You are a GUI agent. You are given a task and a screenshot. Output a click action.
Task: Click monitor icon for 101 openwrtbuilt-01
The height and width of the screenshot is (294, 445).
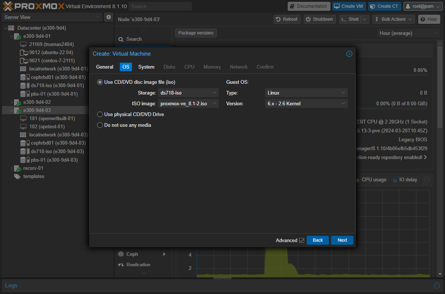(x=23, y=119)
